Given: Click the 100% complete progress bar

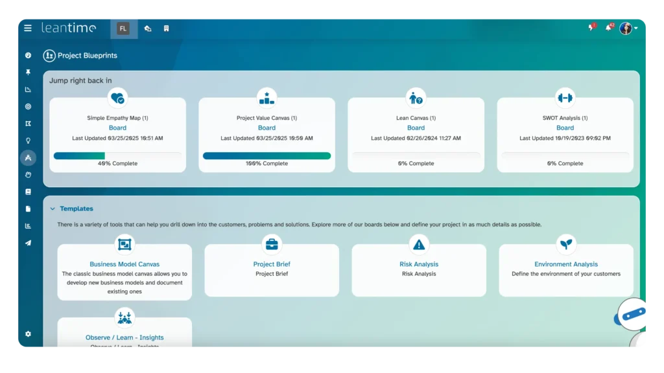Looking at the screenshot, I should [x=267, y=155].
